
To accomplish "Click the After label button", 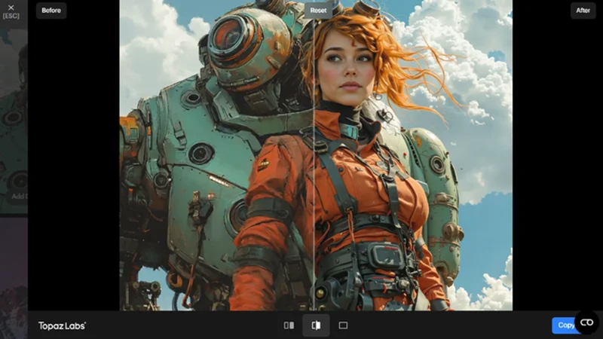I will coord(583,11).
